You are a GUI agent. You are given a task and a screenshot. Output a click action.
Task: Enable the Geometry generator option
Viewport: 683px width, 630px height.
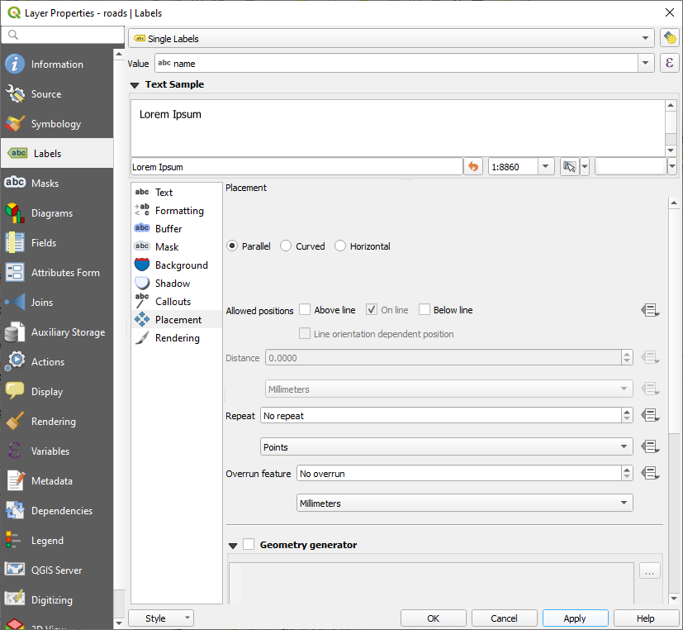[x=249, y=544]
